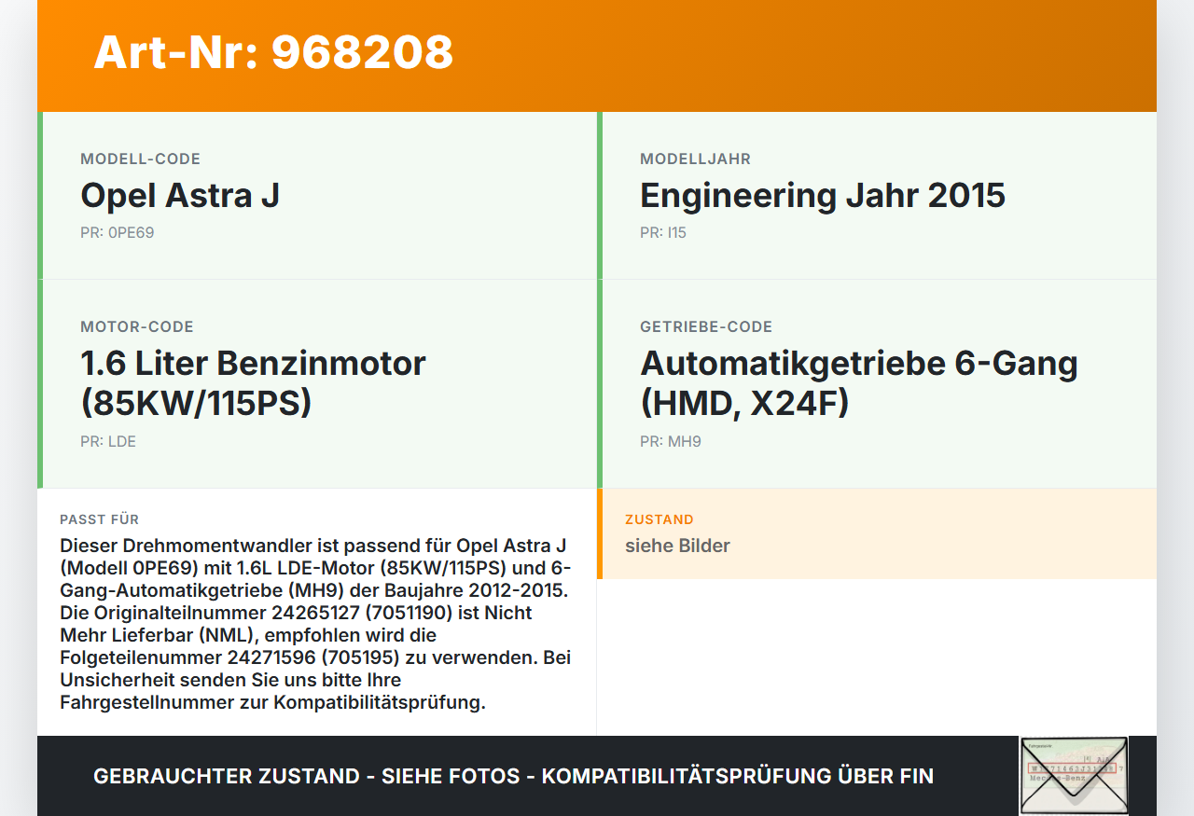The height and width of the screenshot is (816, 1194).
Task: Select the Opel Astra J model card
Action: point(317,196)
